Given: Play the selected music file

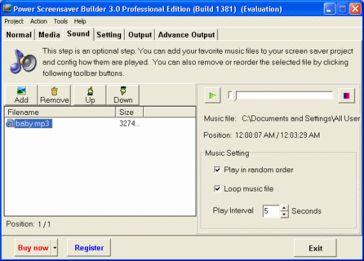Looking at the screenshot, I should pos(212,96).
